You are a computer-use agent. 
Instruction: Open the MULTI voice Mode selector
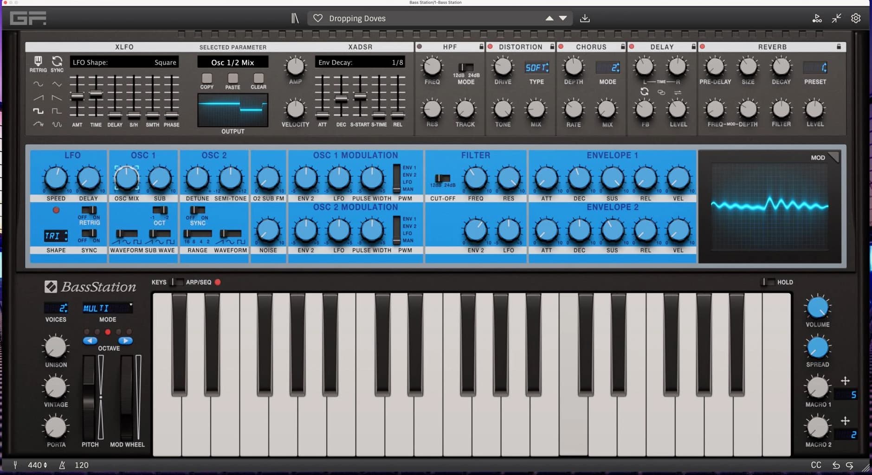[x=108, y=308]
